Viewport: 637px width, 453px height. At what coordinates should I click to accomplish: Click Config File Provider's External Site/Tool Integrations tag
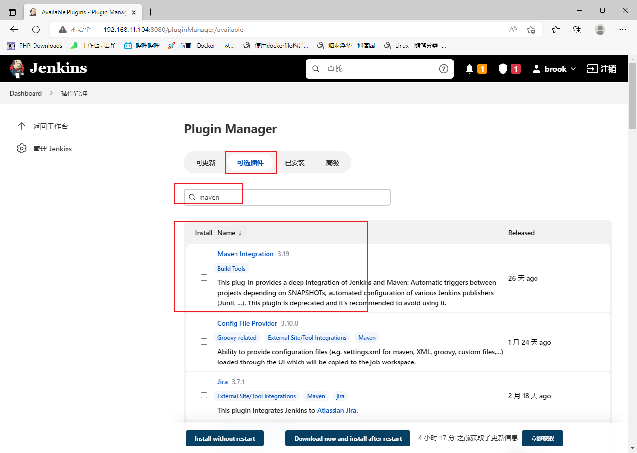tap(307, 338)
